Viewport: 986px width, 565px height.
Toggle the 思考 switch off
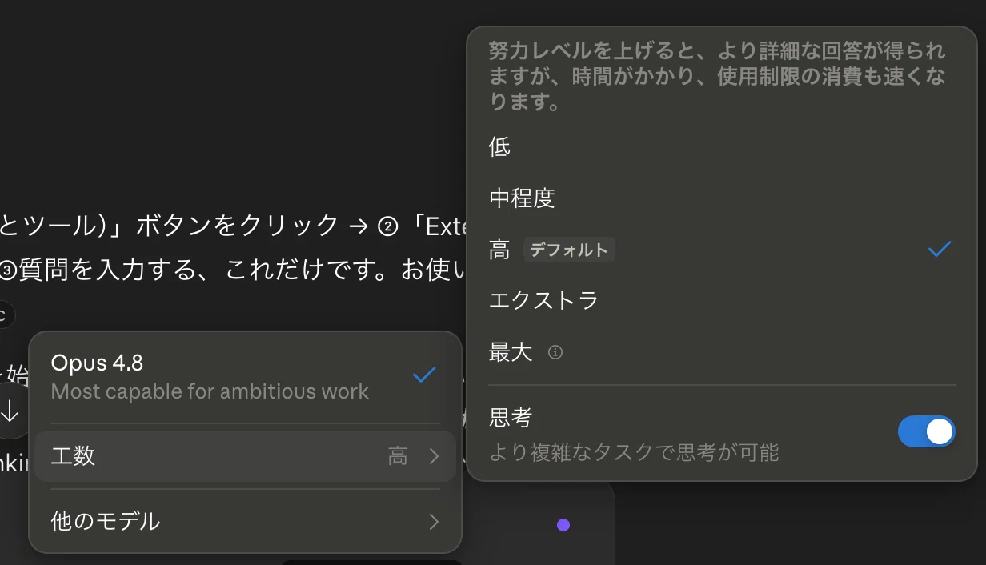point(927,431)
